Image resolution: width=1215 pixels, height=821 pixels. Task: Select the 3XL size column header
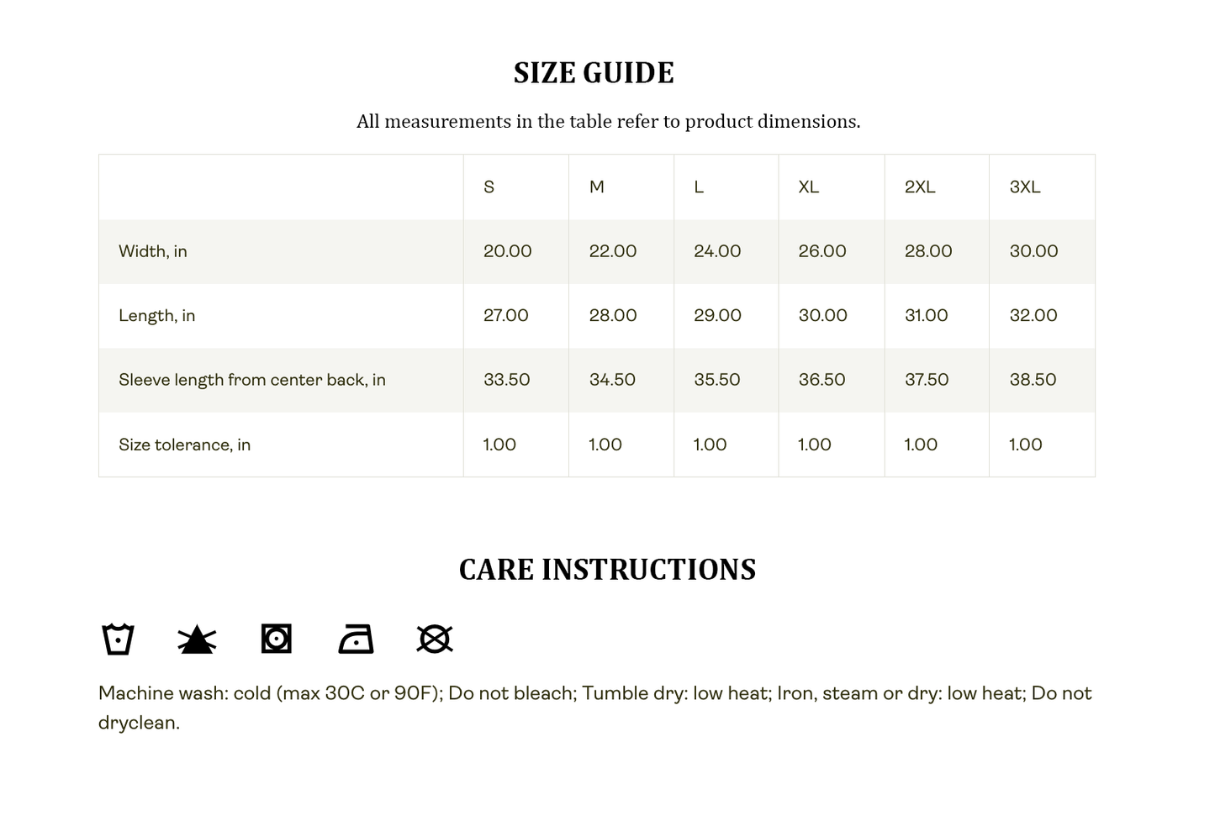pyautogui.click(x=1025, y=187)
